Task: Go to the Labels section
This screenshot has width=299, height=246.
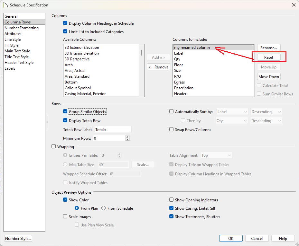Action: pos(10,68)
